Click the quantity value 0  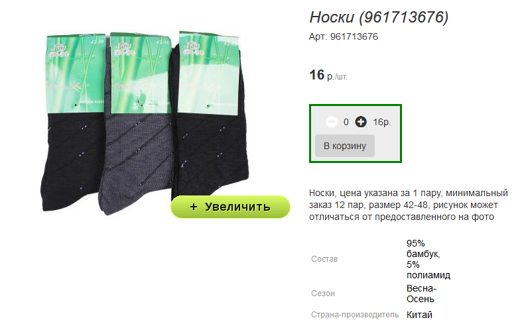coord(346,122)
